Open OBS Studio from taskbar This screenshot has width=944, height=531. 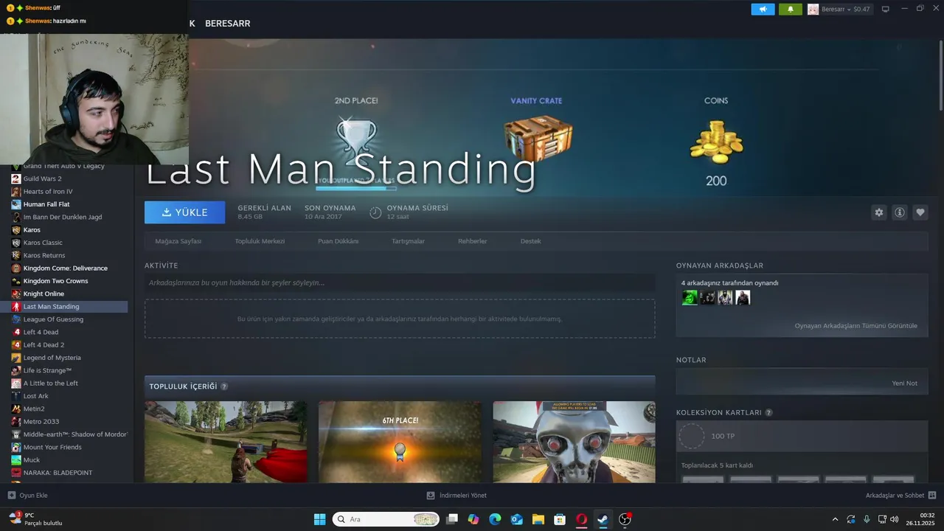pyautogui.click(x=625, y=519)
